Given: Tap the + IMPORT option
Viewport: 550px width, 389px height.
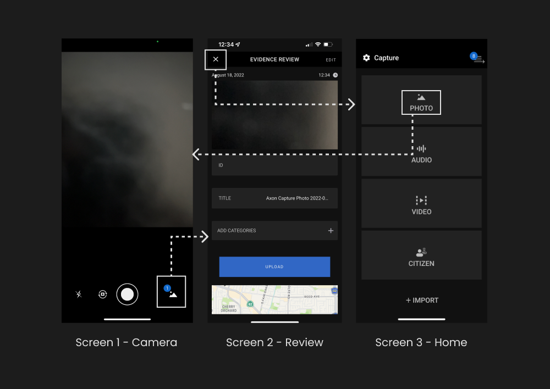Looking at the screenshot, I should click(x=422, y=301).
